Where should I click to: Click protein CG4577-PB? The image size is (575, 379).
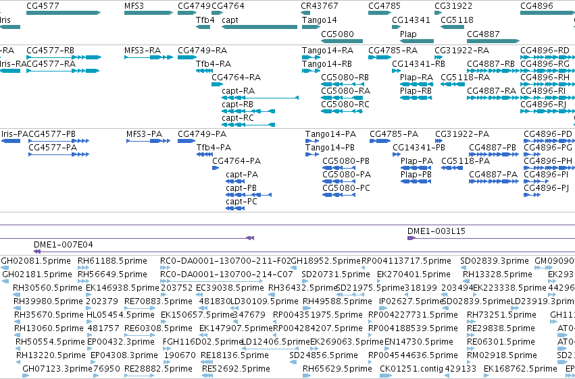pos(59,141)
